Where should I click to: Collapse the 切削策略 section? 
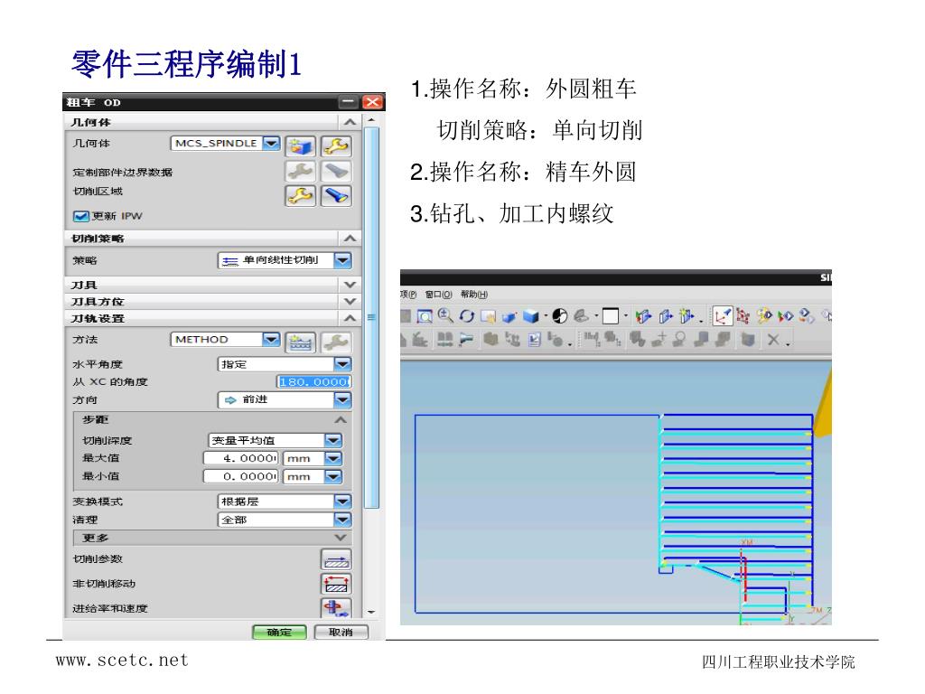350,239
